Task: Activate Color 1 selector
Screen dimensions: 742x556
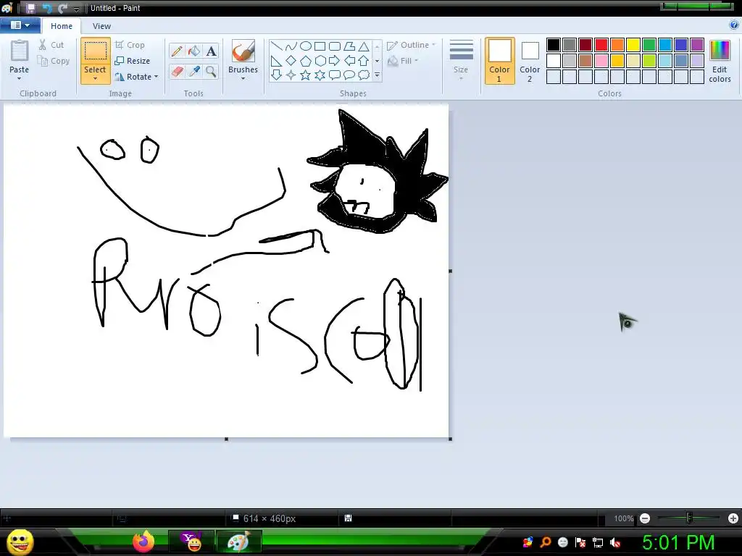Action: pyautogui.click(x=499, y=61)
